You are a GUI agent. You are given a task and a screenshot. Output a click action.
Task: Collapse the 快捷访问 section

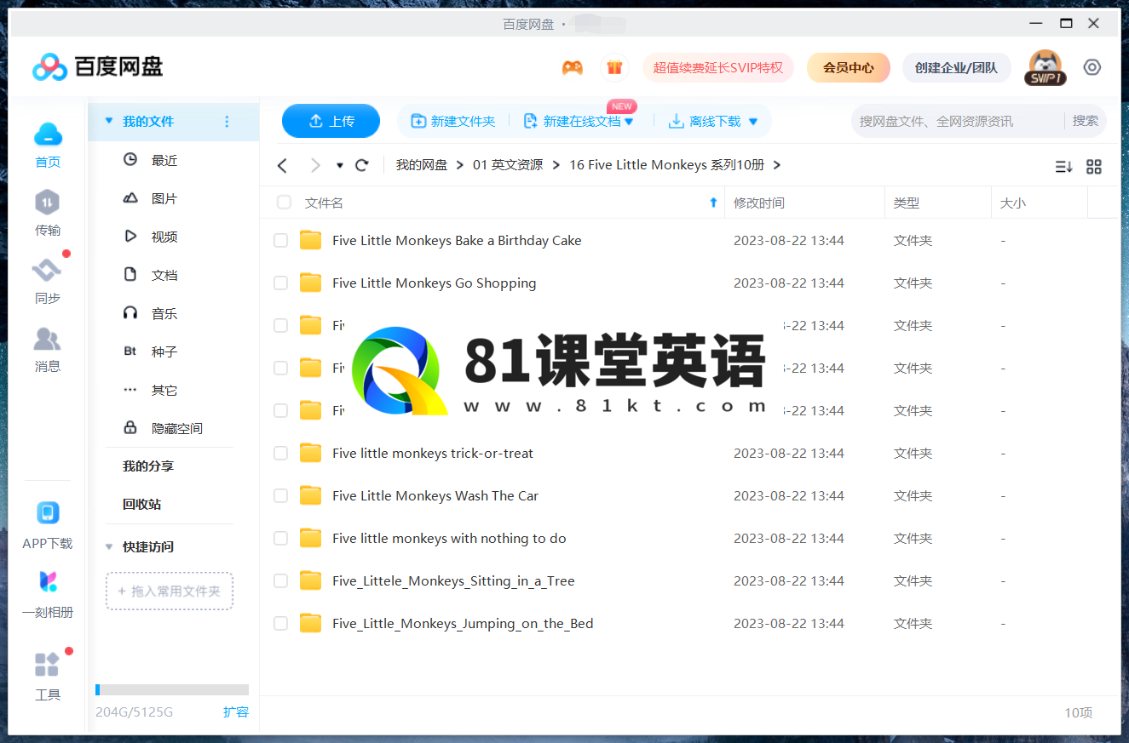pos(108,547)
